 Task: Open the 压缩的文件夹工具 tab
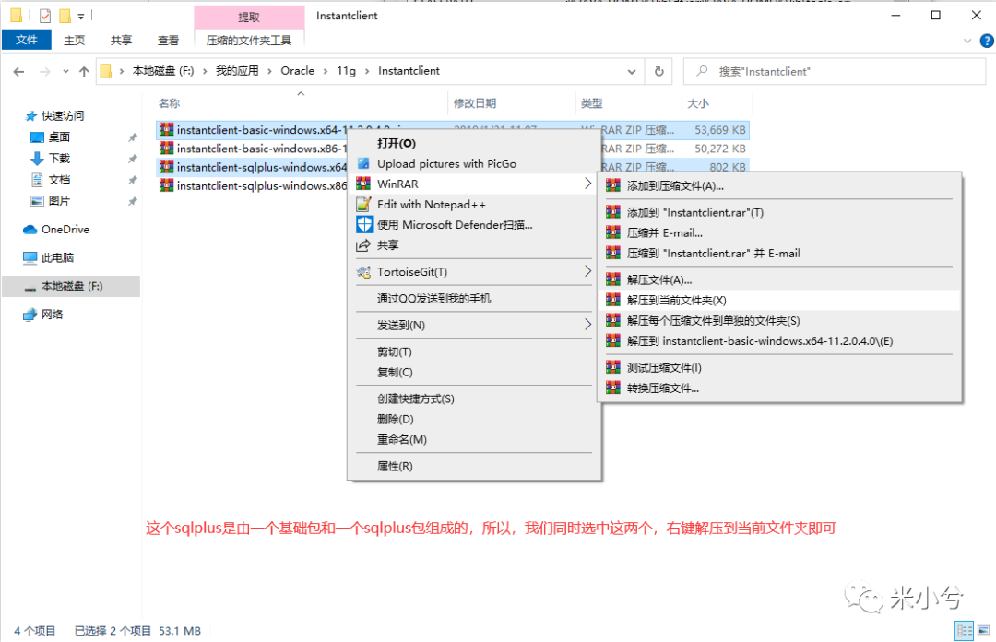click(x=249, y=40)
